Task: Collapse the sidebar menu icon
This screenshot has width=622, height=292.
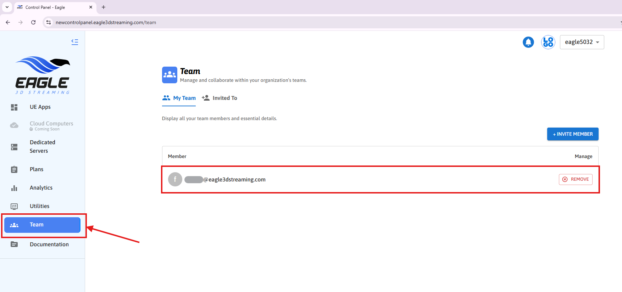Action: pyautogui.click(x=74, y=42)
